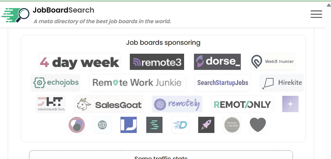Click the gray heart sponsor icon
This screenshot has width=331, height=159.
point(258,125)
